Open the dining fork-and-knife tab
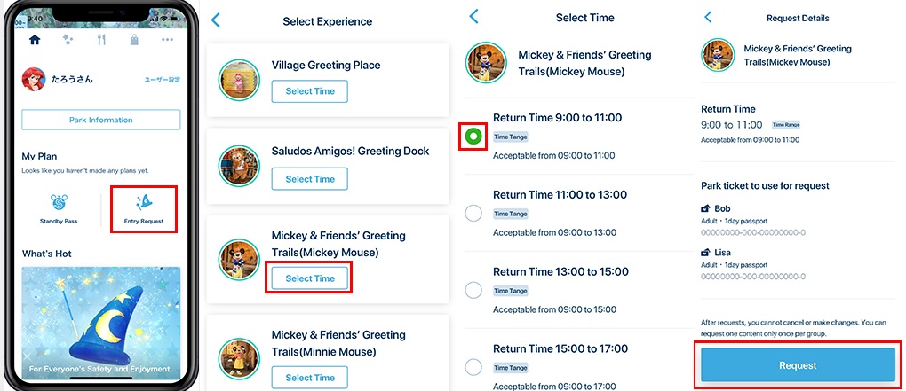Image resolution: width=906 pixels, height=391 pixels. [101, 40]
